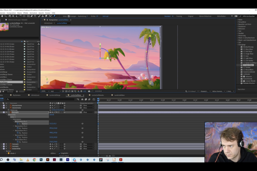Click the Hilfe durchsuchen search field
Screen dimensions: 257x171
[x=248, y=16]
